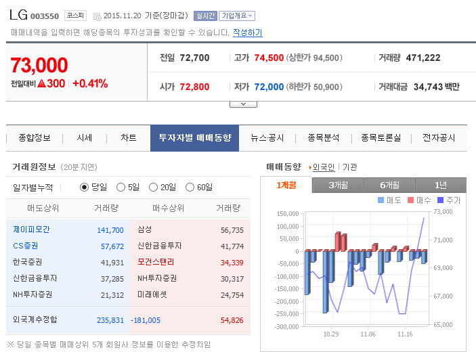Screen dimensions: 476x352
Task: Click the 모건스탠리 buyer name
Action: click(x=156, y=262)
